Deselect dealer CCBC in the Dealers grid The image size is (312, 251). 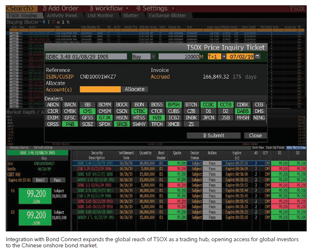[x=208, y=105]
